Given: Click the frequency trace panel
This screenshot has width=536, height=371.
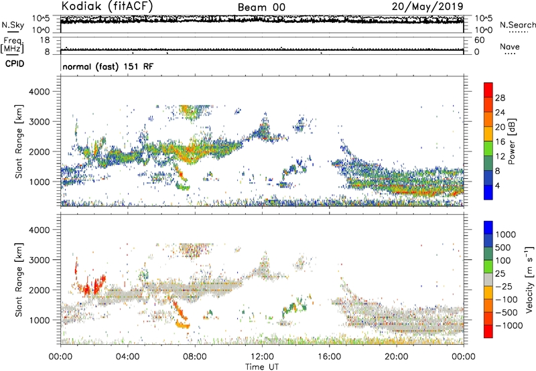Looking at the screenshot, I should click(262, 46).
